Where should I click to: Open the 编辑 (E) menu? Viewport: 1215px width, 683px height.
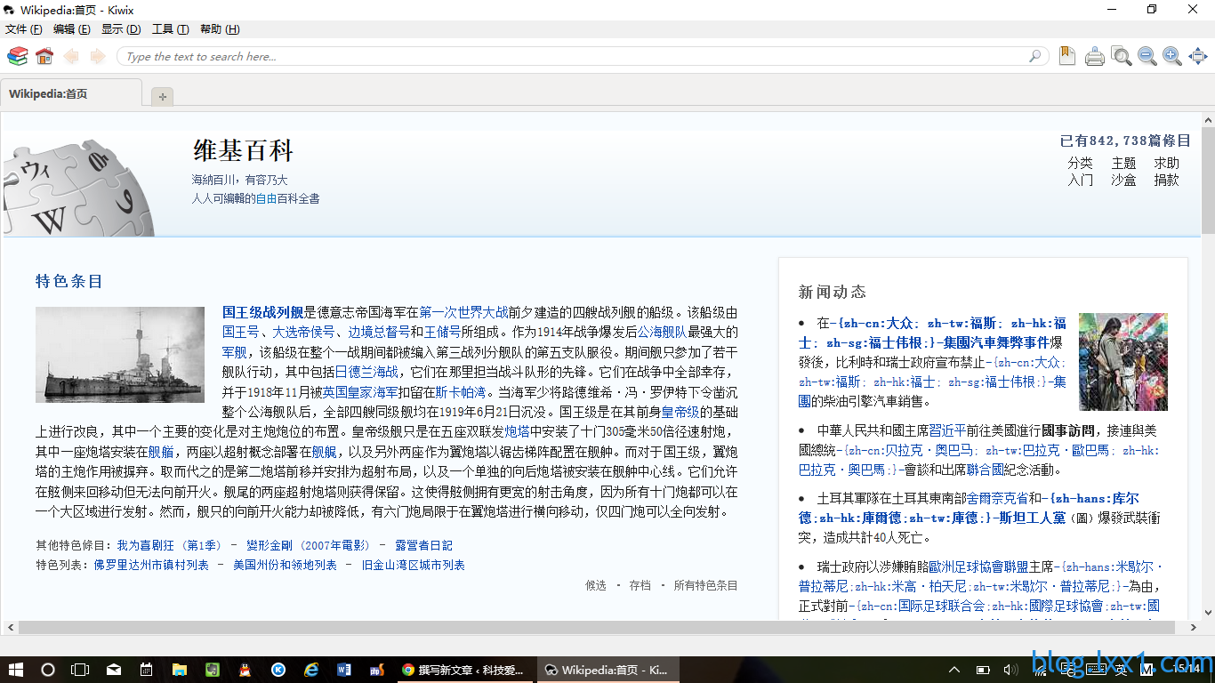pos(72,29)
